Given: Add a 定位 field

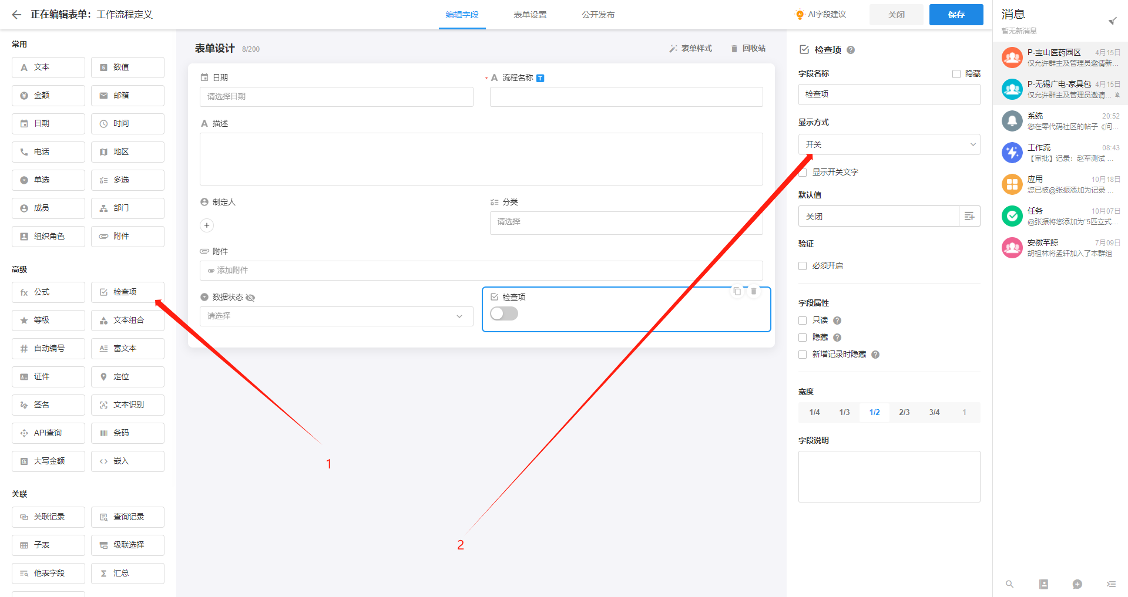Looking at the screenshot, I should tap(127, 377).
